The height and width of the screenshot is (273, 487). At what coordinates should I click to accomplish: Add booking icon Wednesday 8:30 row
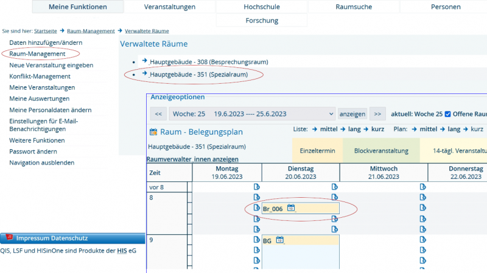tap(422, 219)
